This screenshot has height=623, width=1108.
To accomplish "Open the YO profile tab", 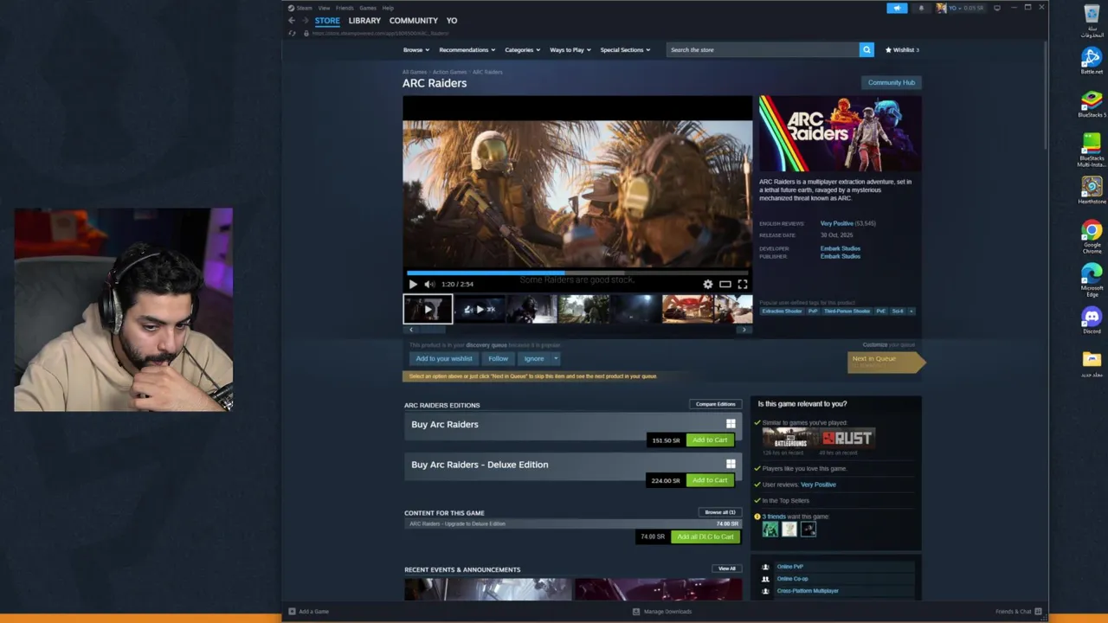I will pos(452,21).
